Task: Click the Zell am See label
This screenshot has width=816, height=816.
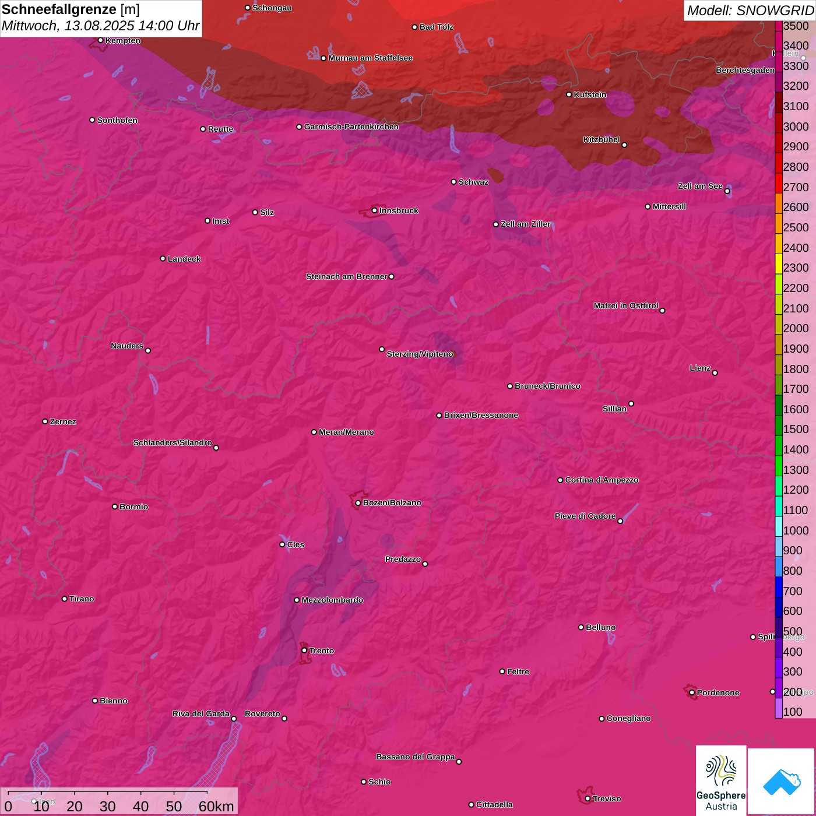Action: pyautogui.click(x=700, y=186)
